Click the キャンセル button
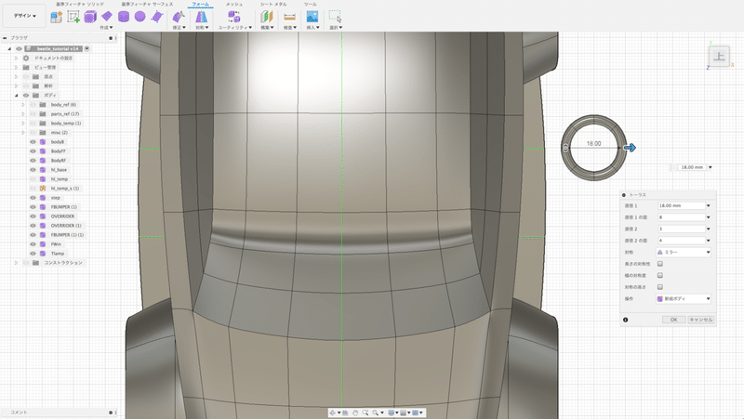Screen dimensions: 744x419 point(701,319)
